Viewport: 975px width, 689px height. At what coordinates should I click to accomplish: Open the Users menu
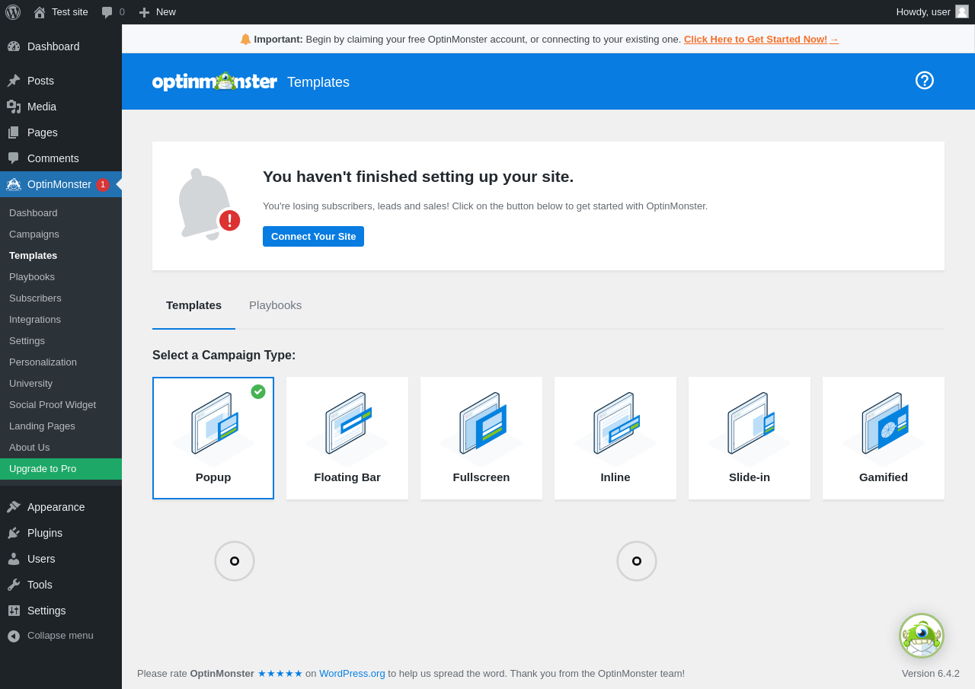pos(61,559)
